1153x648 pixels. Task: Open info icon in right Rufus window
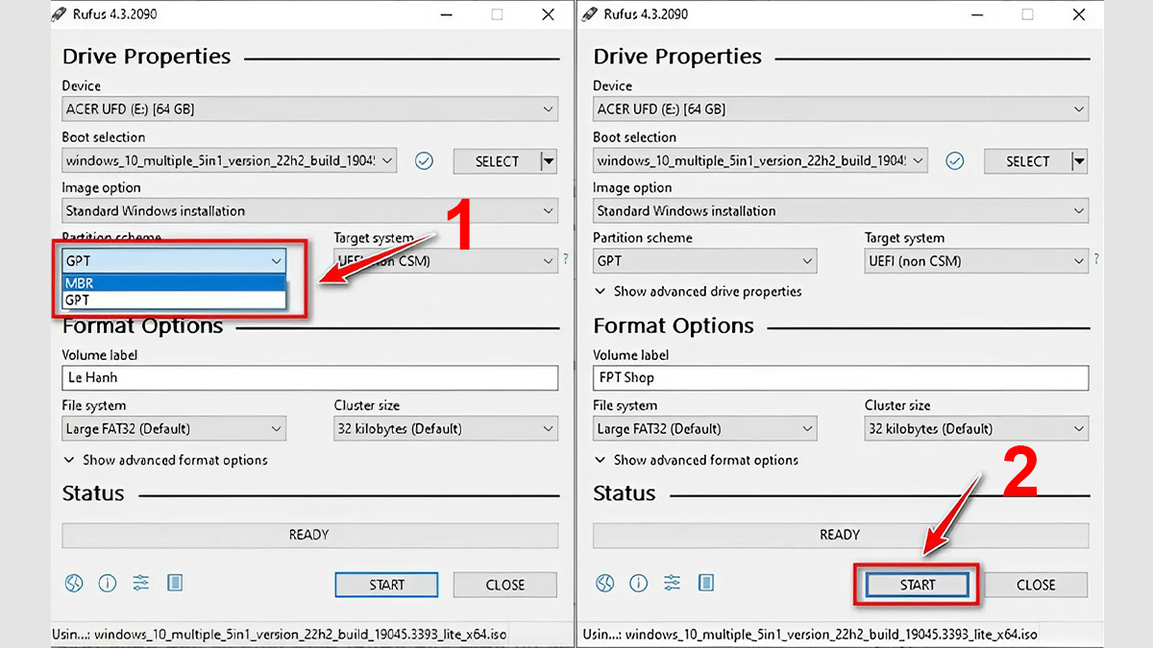638,583
